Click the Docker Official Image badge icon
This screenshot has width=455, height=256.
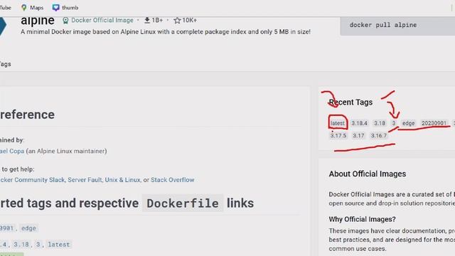tap(65, 21)
